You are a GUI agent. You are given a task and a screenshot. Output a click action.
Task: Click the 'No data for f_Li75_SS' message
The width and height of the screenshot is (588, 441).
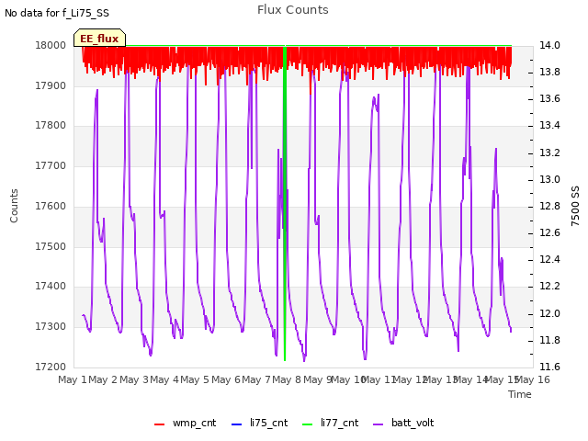[x=57, y=13]
